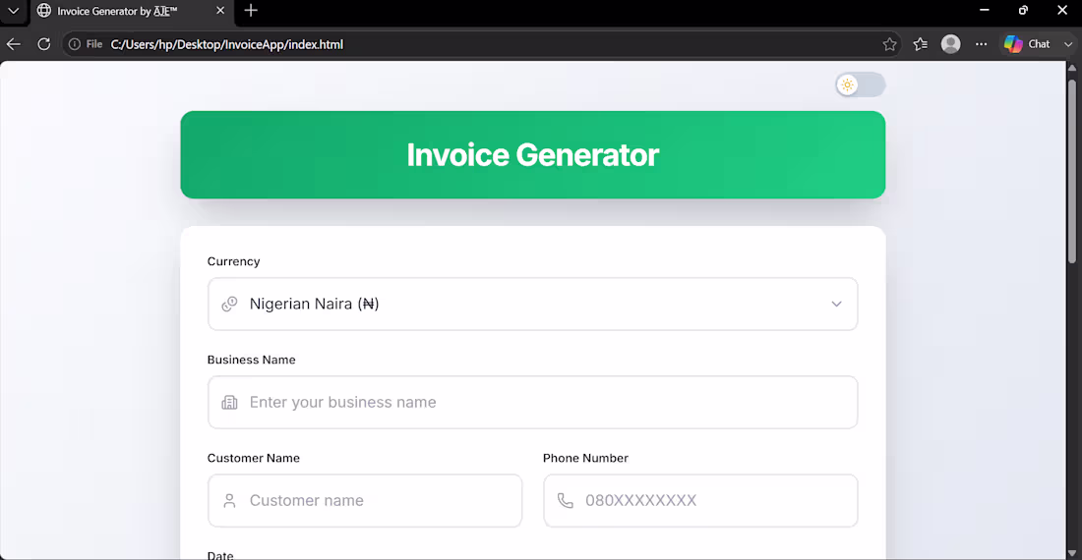Click the building icon in the Business Name field
Viewport: 1082px width, 560px height.
click(x=229, y=402)
